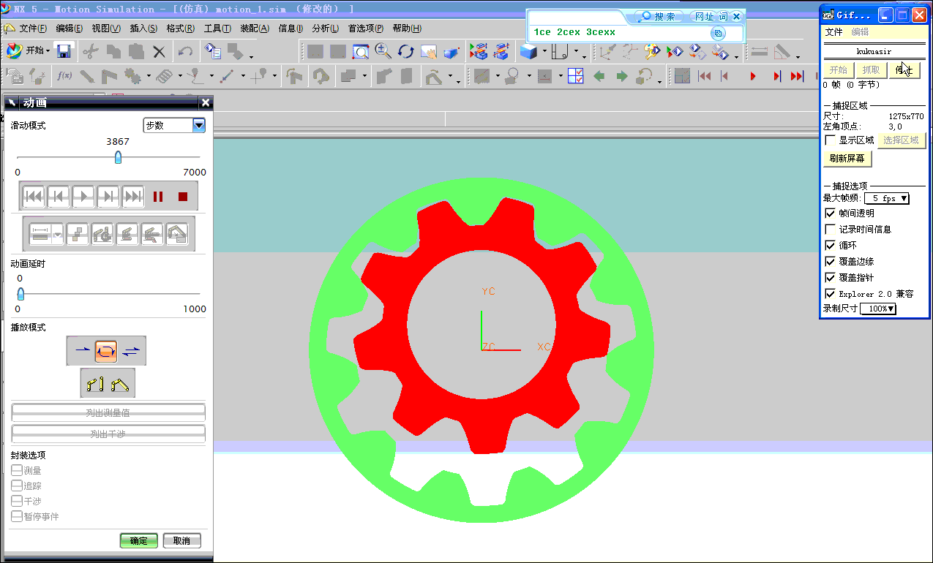
Task: Open 文件 menu in Gif window
Action: click(834, 32)
